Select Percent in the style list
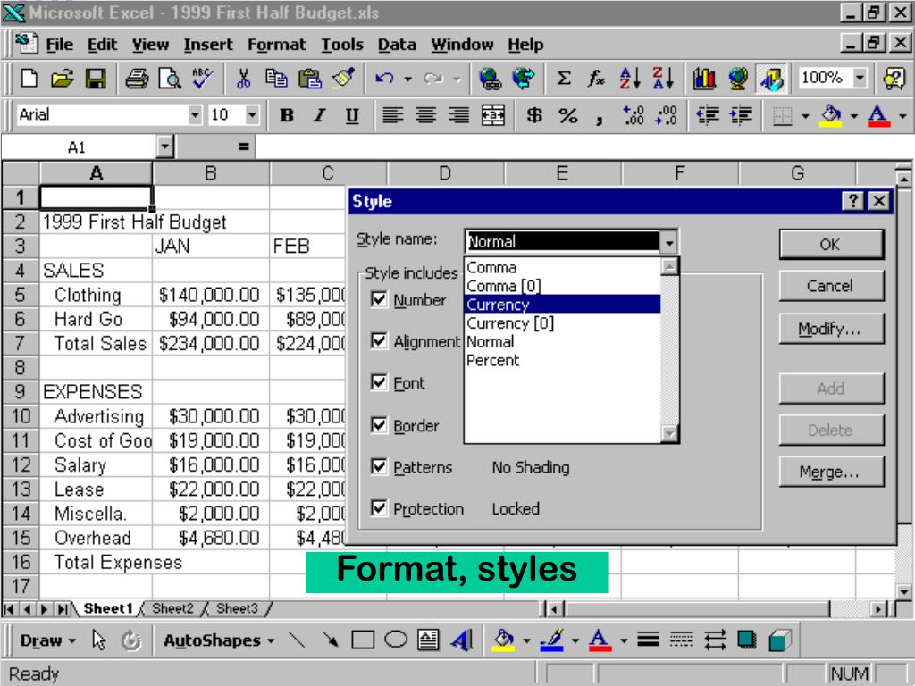The image size is (915, 686). point(563,360)
